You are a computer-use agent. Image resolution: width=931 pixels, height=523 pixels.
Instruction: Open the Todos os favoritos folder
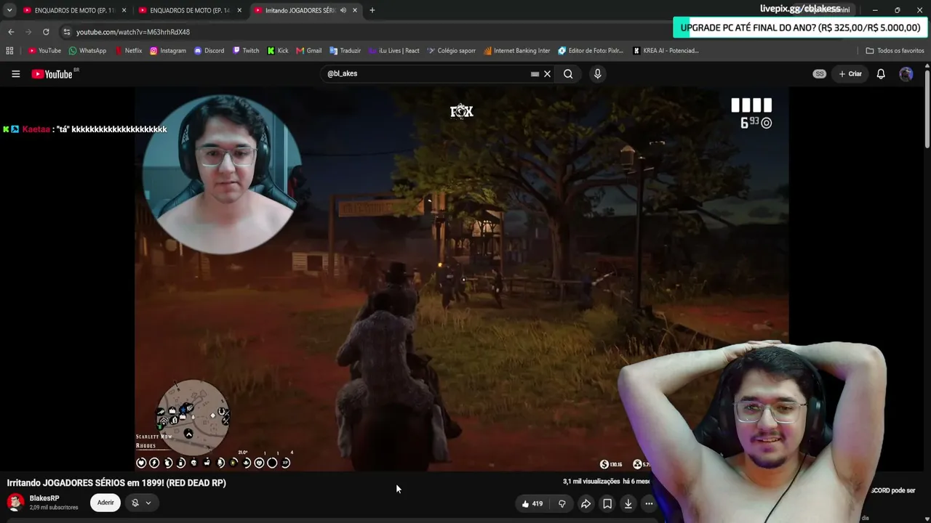(x=895, y=51)
